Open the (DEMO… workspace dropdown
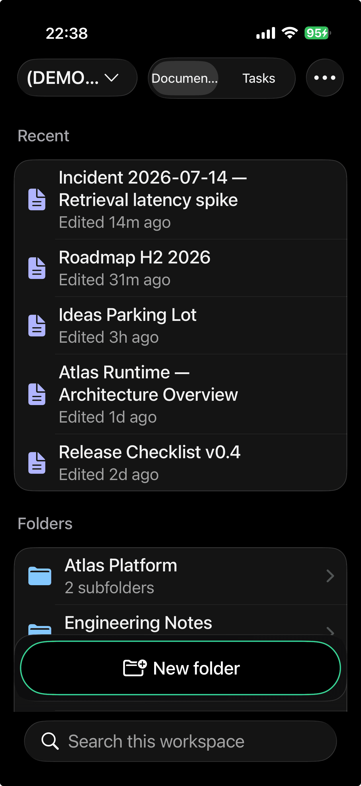The image size is (361, 786). point(77,78)
